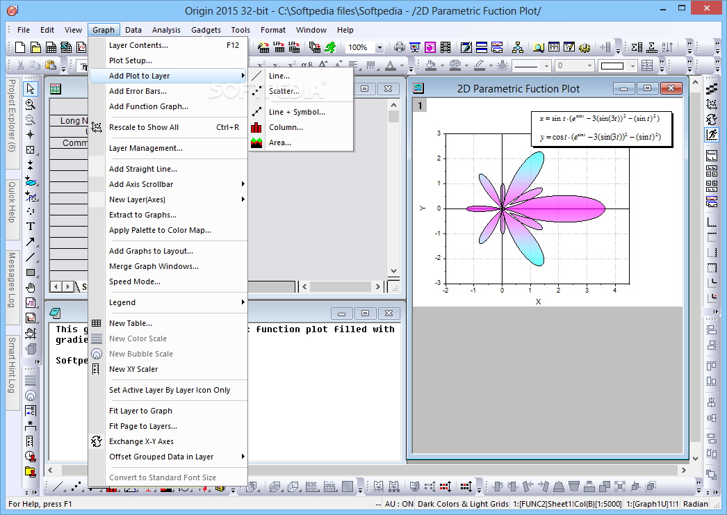Select Line... in Add Plot submenu
Viewport: 727px width, 515px height.
tap(301, 76)
